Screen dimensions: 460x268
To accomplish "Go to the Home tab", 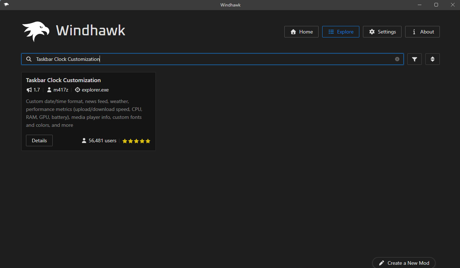I will [x=301, y=32].
